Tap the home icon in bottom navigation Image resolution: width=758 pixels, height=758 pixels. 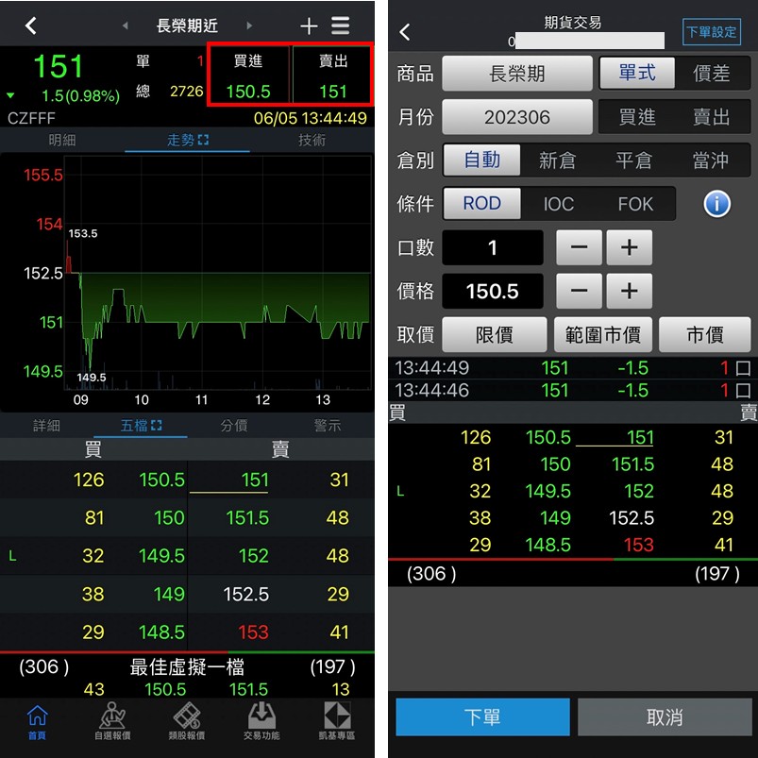tap(38, 722)
